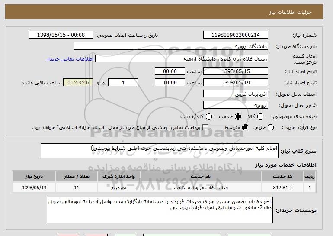Click the نام خدمت column header

tap(201, 177)
